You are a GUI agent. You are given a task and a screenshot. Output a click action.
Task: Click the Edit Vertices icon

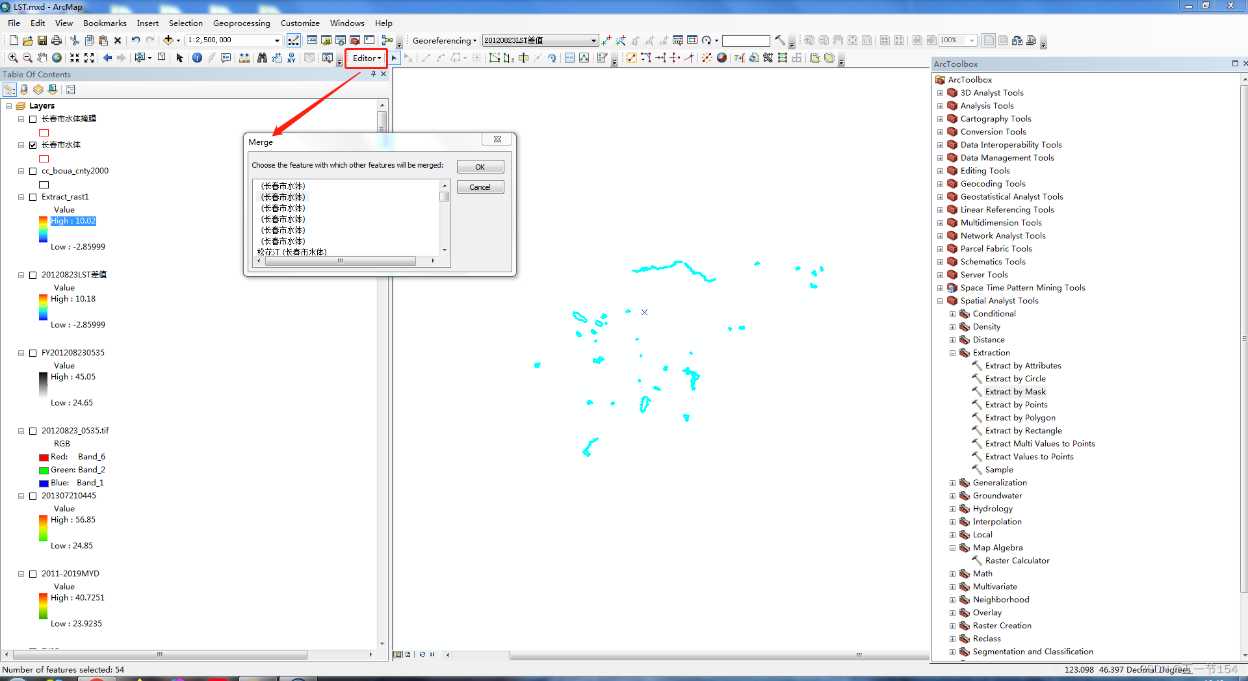pos(495,58)
